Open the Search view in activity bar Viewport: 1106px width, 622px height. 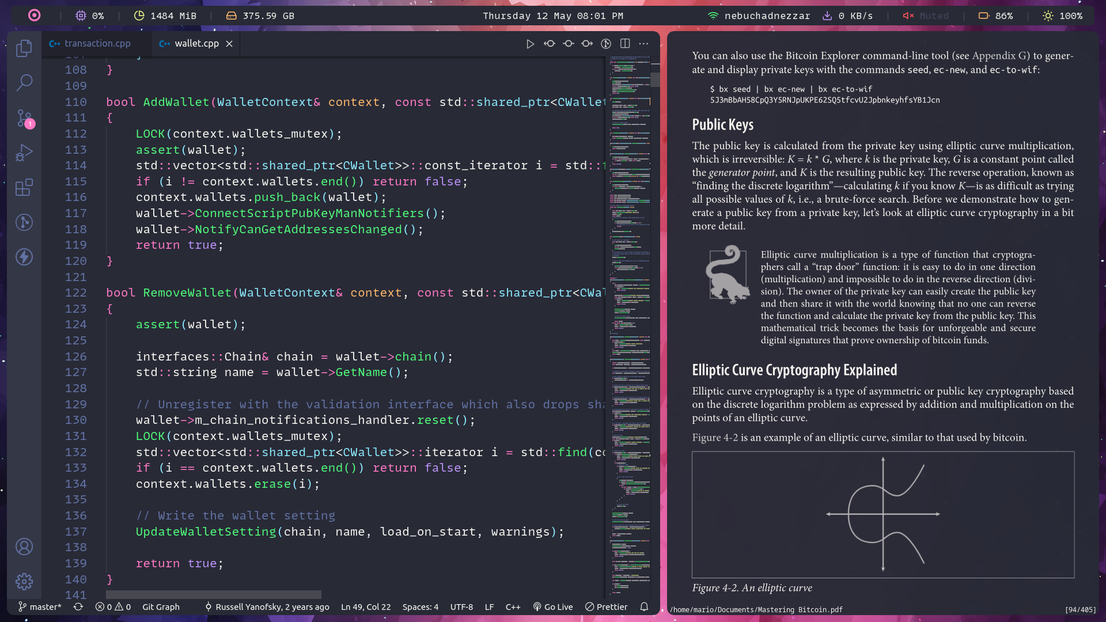[x=24, y=82]
